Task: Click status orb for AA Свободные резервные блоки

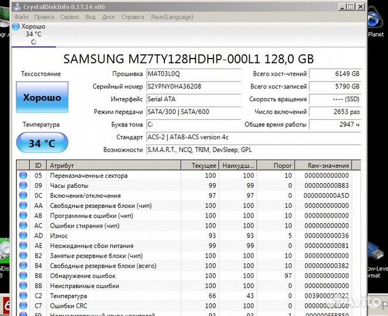Action: click(23, 205)
